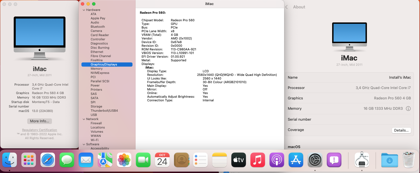Select Accessibility under Software

coord(100,148)
